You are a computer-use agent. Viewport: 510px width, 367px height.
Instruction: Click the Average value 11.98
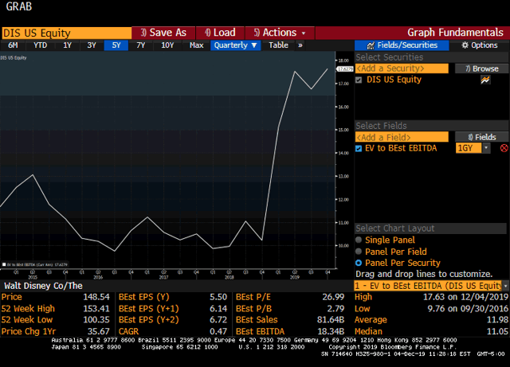(x=497, y=320)
